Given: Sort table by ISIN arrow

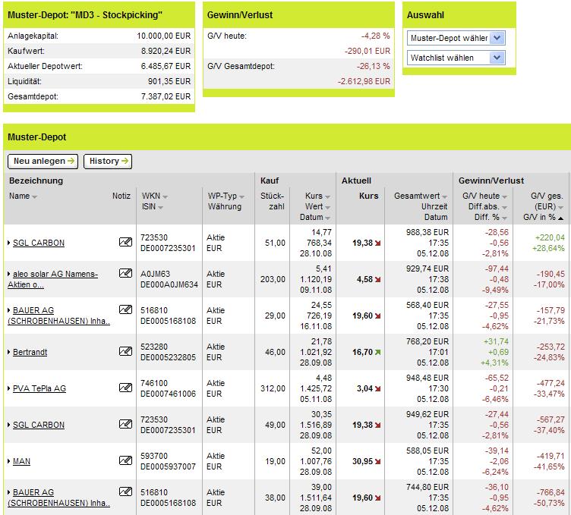Looking at the screenshot, I should (x=161, y=207).
